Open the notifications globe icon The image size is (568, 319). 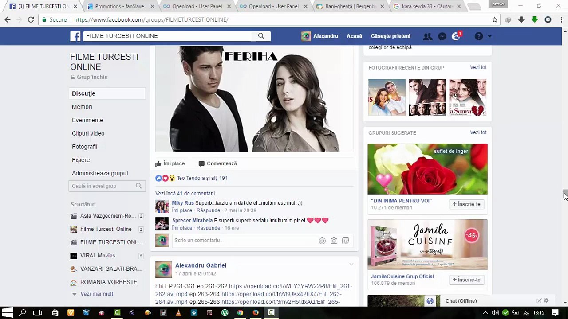coord(456,36)
